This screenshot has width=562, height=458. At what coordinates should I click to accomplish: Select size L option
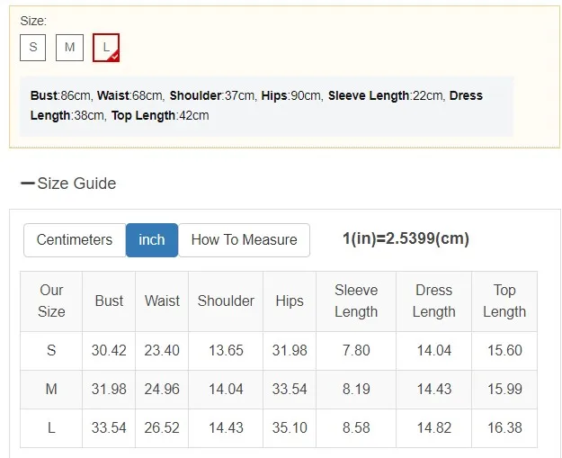click(106, 48)
